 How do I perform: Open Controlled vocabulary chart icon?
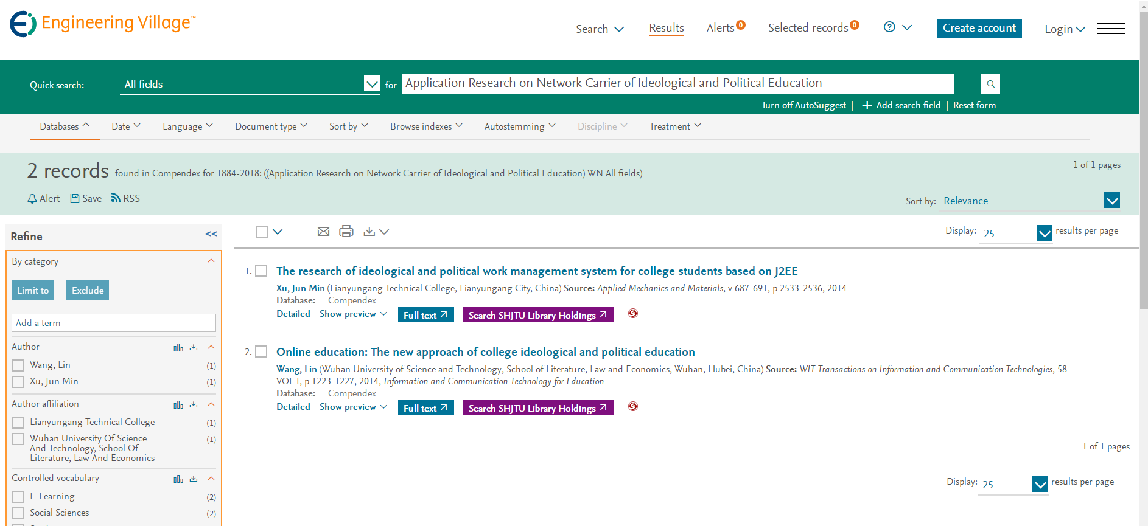coord(178,479)
